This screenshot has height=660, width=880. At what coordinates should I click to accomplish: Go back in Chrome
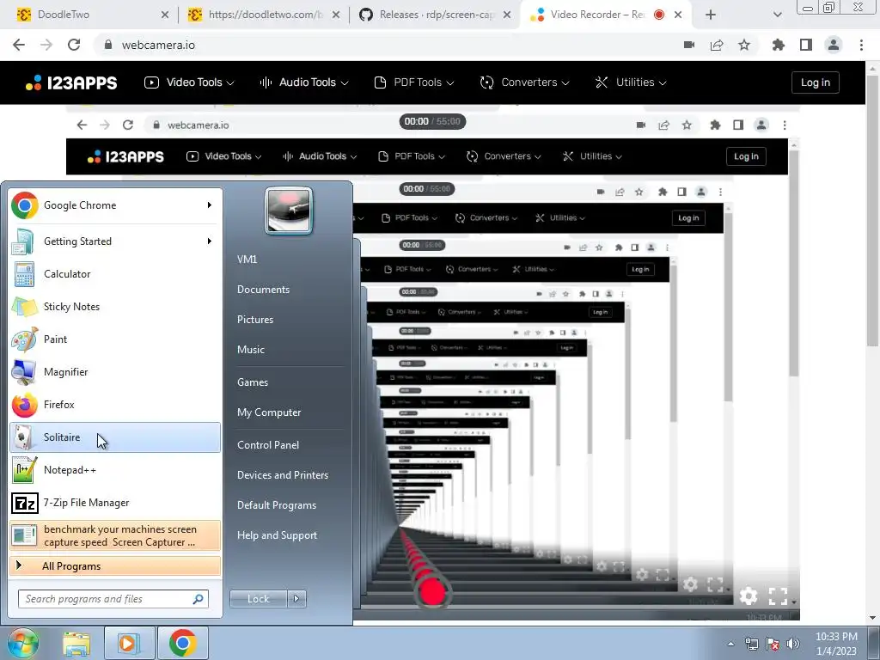pos(19,45)
